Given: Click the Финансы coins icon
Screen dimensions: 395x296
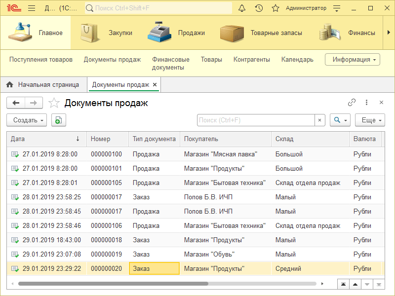Looking at the screenshot, I should [329, 32].
